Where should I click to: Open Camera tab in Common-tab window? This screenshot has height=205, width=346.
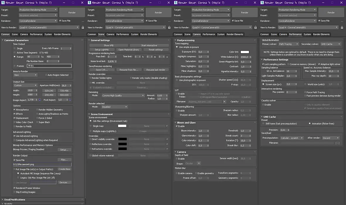point(24,34)
